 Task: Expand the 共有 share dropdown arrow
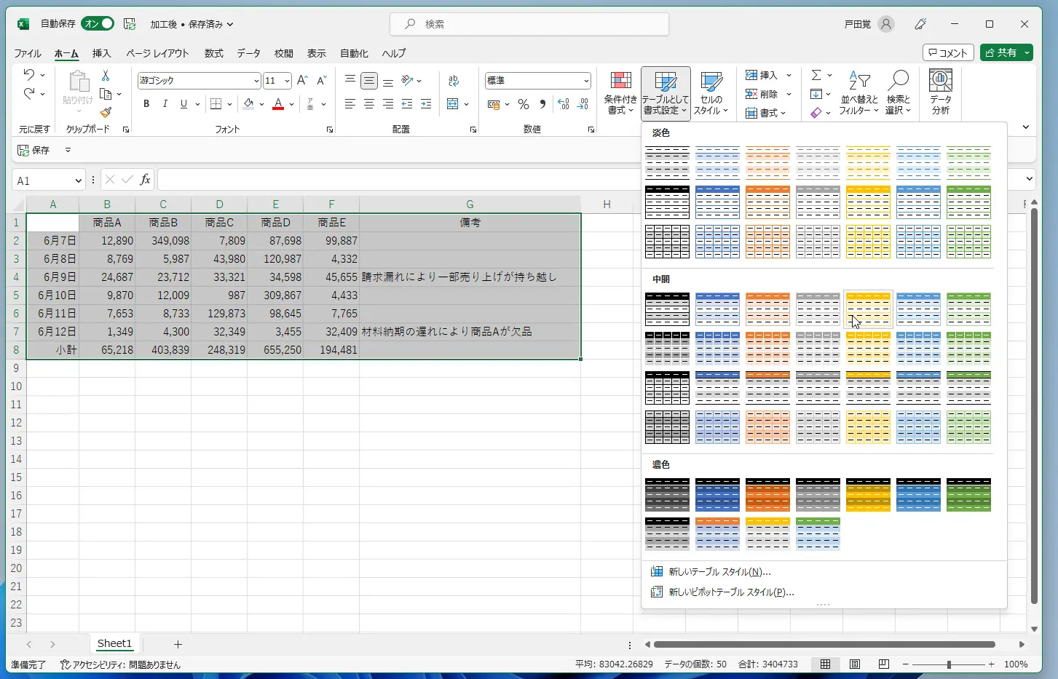coord(1027,52)
